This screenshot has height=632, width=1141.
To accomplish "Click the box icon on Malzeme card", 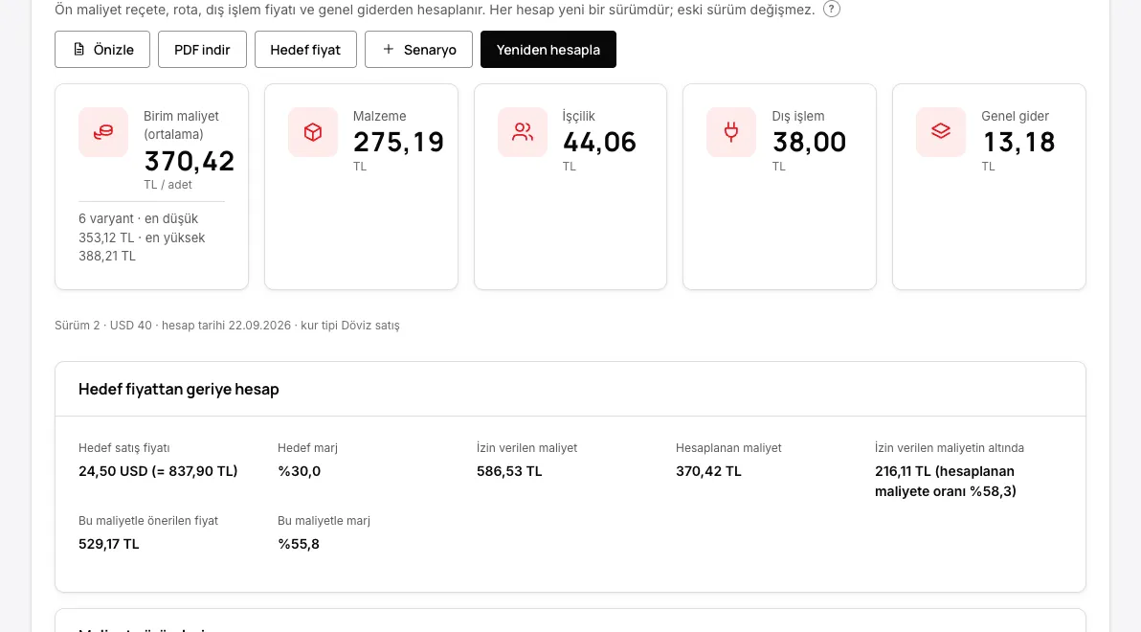I will tap(313, 132).
